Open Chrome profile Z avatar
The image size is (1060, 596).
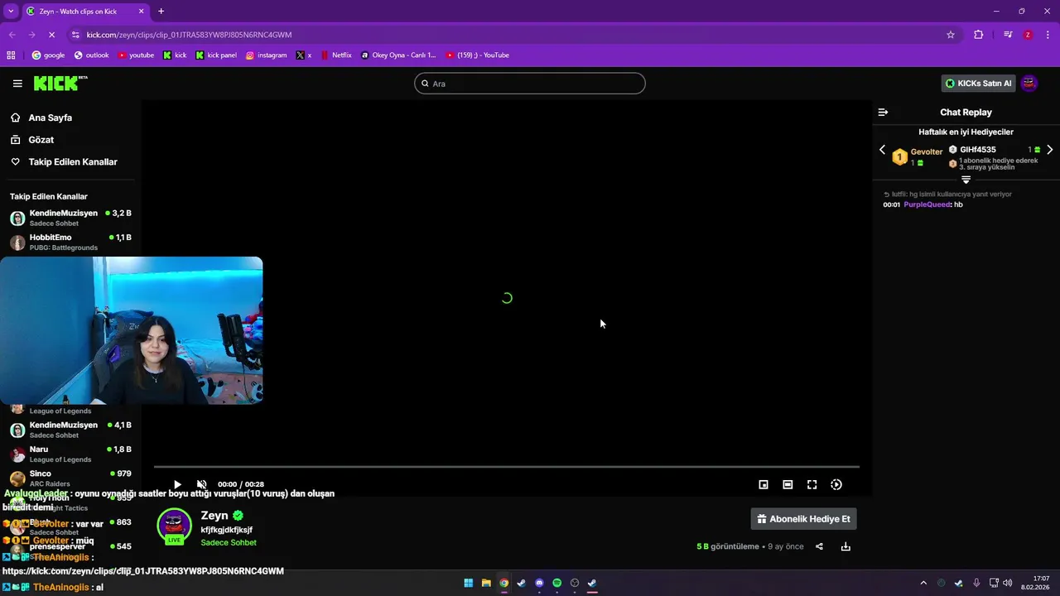(x=1028, y=35)
